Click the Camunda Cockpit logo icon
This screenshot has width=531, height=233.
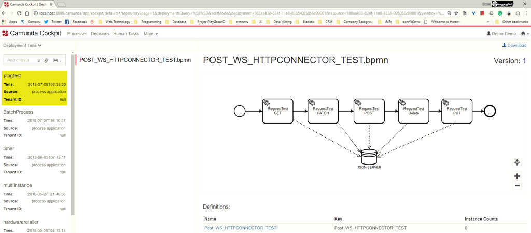tap(5, 34)
